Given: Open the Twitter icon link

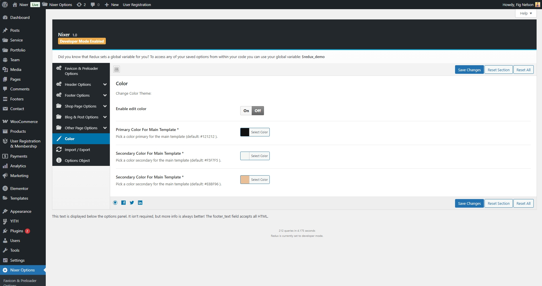Looking at the screenshot, I should (x=132, y=203).
